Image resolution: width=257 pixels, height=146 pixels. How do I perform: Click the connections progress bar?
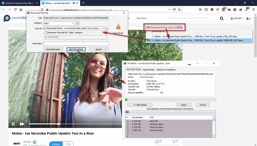point(170,112)
